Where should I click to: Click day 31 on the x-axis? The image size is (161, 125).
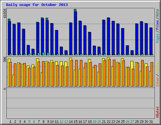coord(151,122)
